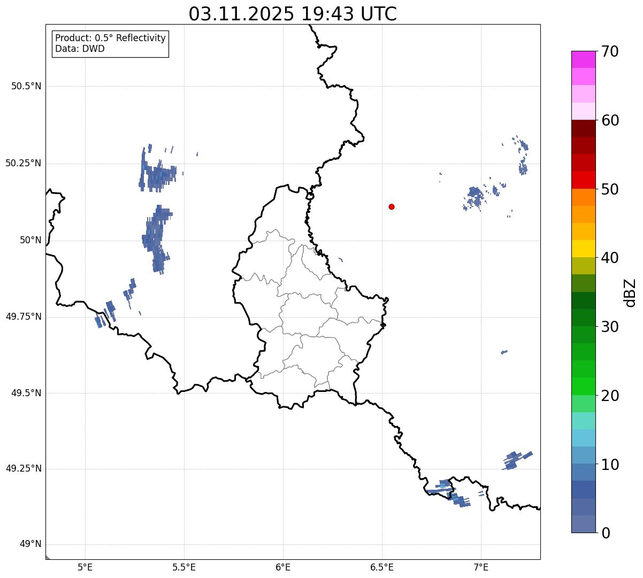Click the red station marker dot
Viewport: 643px width, 578px height.
point(392,206)
